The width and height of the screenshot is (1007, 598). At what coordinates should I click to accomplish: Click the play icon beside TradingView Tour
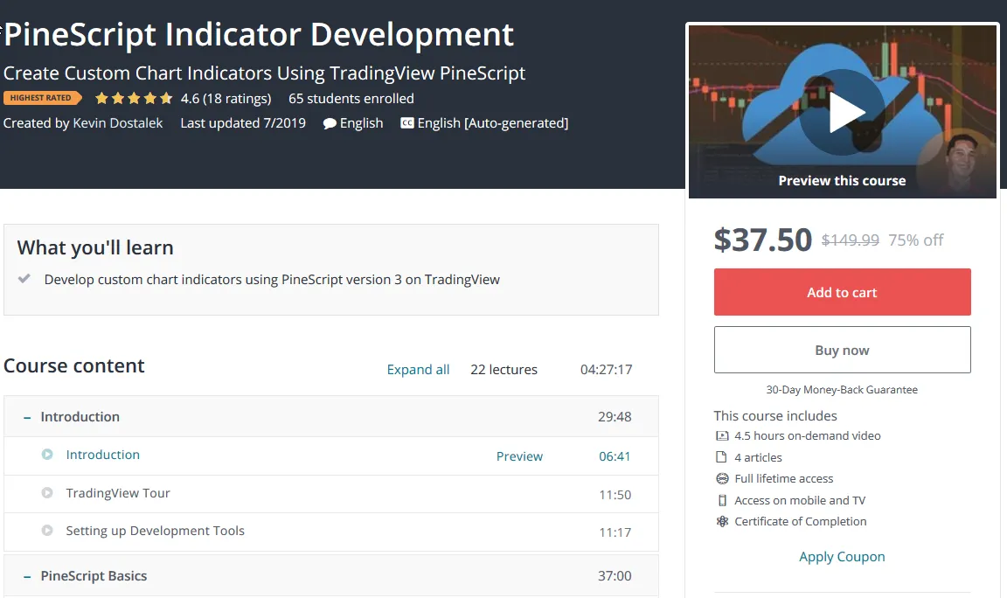pos(47,493)
